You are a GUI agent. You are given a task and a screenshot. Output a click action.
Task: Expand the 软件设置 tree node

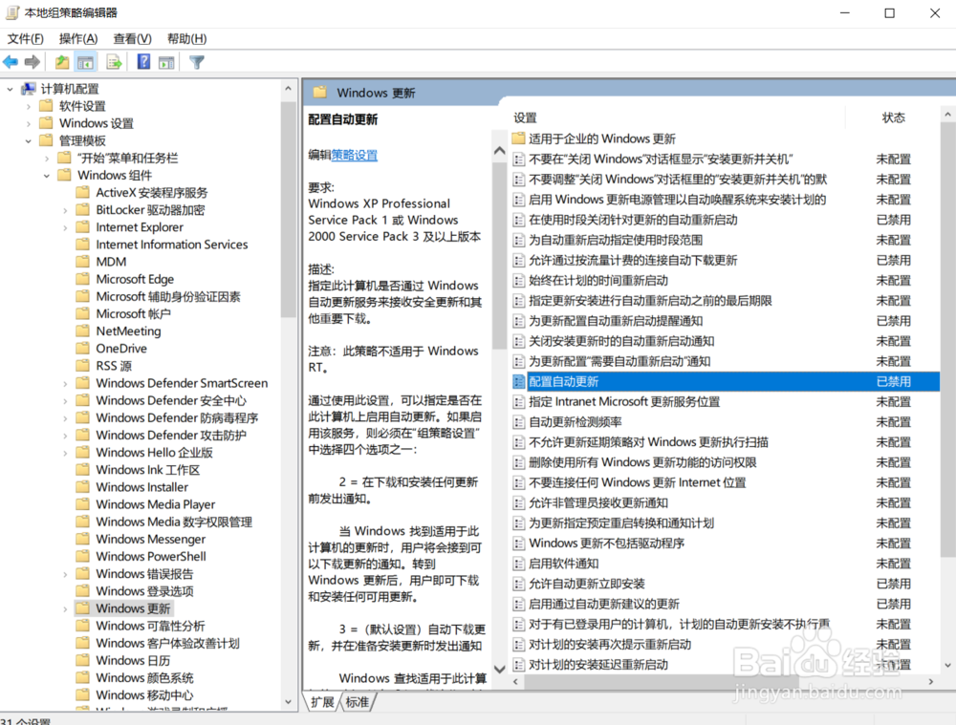click(x=28, y=106)
